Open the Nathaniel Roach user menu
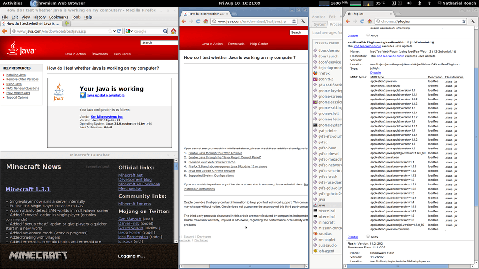 456,3
